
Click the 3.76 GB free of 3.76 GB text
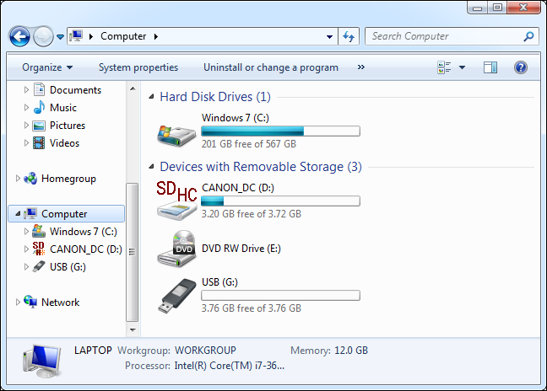point(252,308)
